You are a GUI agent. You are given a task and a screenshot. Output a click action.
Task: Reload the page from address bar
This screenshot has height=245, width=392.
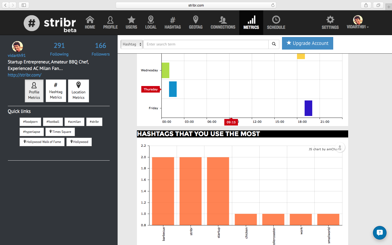(273, 5)
